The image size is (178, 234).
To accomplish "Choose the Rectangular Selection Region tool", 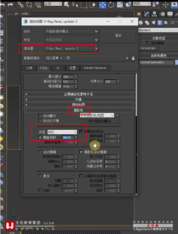I will [84, 5].
